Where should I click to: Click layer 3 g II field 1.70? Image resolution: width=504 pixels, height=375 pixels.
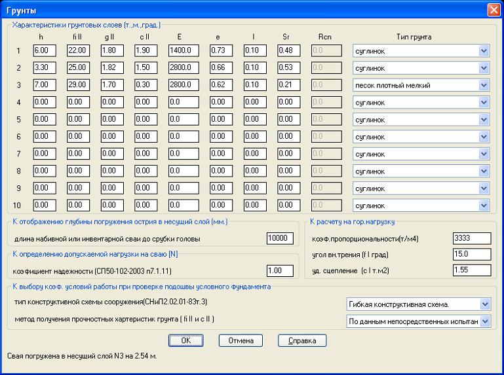(x=112, y=85)
